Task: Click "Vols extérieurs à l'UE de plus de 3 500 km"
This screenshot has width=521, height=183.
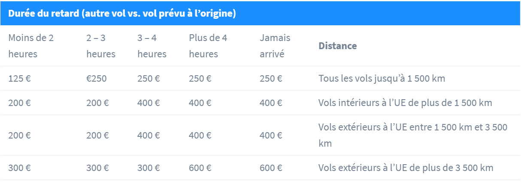Action: click(406, 168)
